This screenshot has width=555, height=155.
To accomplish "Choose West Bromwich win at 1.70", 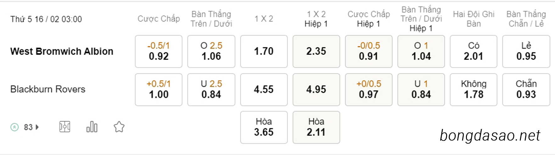I will tap(264, 51).
